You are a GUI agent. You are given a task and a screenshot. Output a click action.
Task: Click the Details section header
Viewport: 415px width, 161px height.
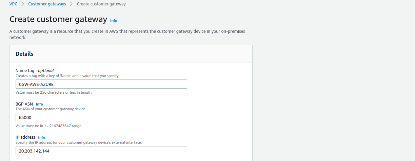pyautogui.click(x=24, y=54)
